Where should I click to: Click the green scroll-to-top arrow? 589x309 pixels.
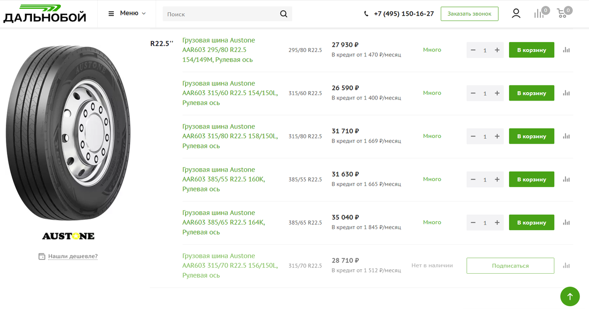(x=570, y=296)
